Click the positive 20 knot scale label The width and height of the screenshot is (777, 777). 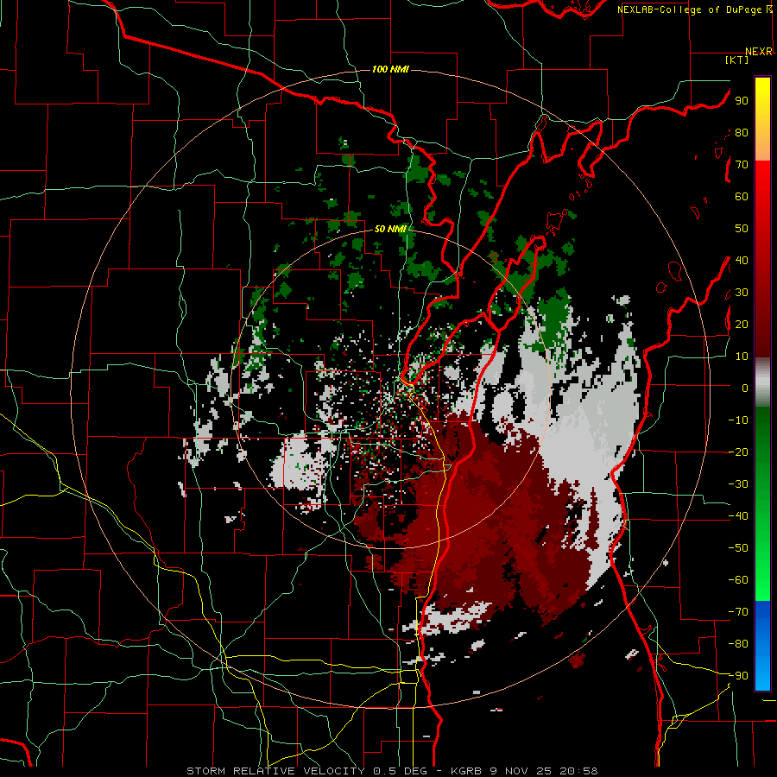click(742, 325)
